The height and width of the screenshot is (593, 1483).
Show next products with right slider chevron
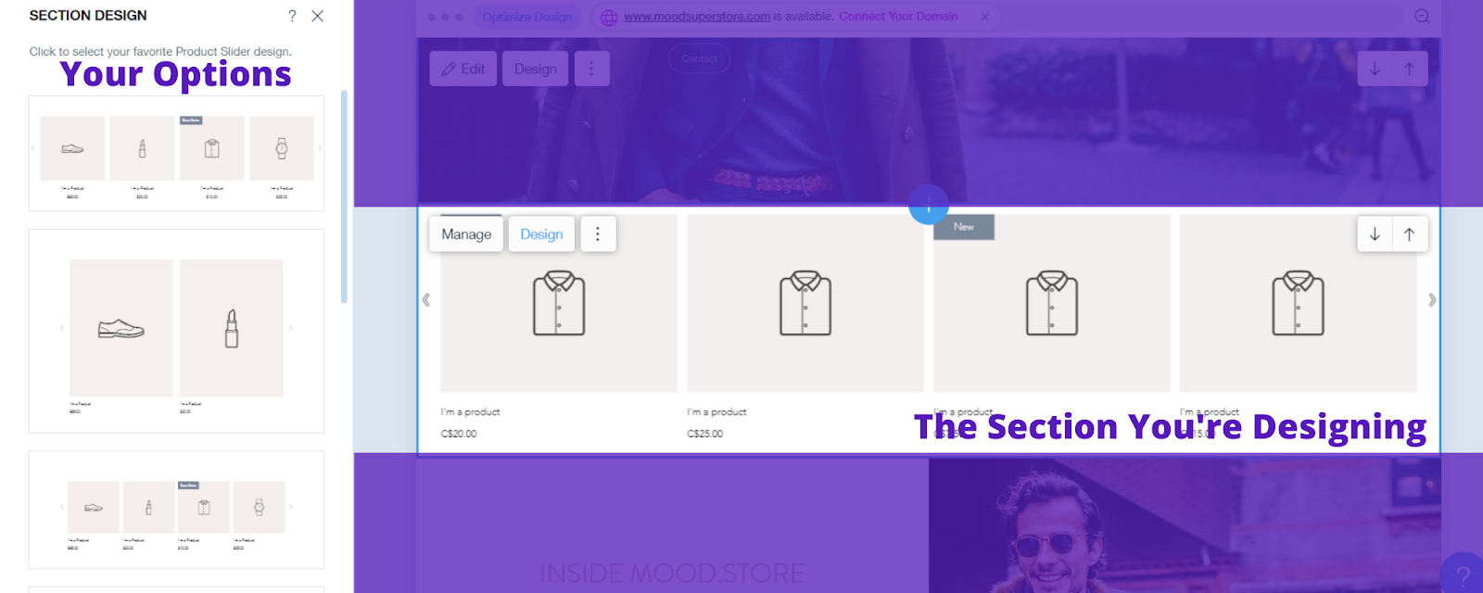[1432, 299]
